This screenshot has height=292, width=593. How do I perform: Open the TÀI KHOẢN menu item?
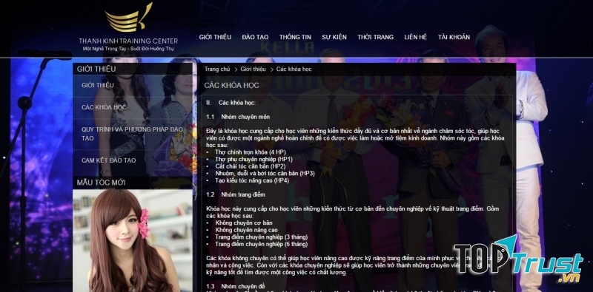[x=454, y=37]
